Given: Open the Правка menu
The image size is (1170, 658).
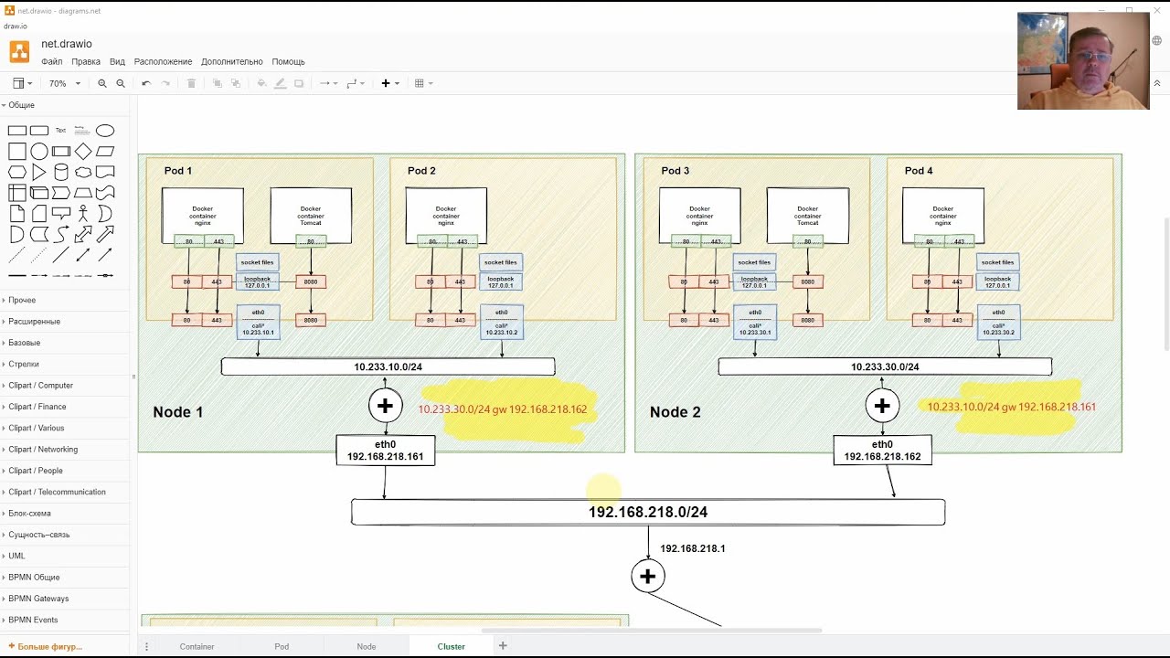Looking at the screenshot, I should (x=86, y=62).
